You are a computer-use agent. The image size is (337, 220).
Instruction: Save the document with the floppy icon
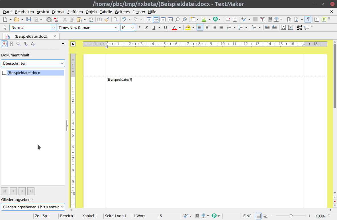tap(28, 19)
